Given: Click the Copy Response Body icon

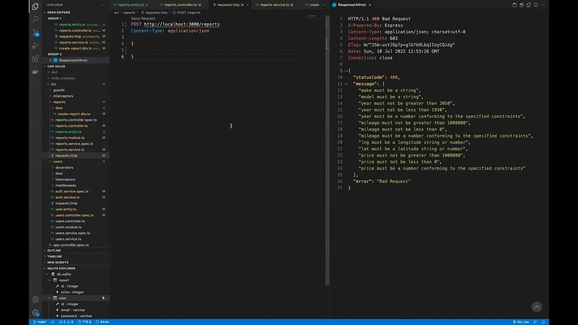Looking at the screenshot, I should (x=529, y=5).
